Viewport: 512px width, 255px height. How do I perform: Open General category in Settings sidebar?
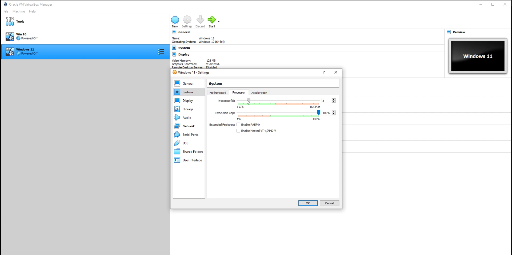click(x=189, y=84)
